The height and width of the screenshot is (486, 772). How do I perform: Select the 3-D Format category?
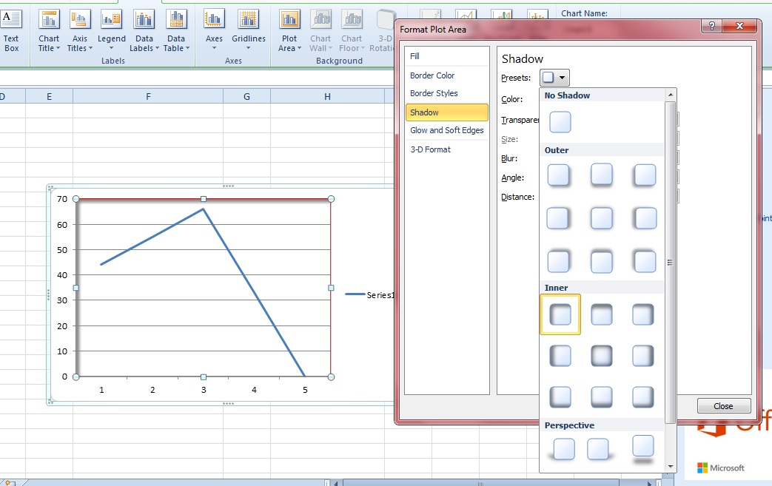tap(430, 149)
